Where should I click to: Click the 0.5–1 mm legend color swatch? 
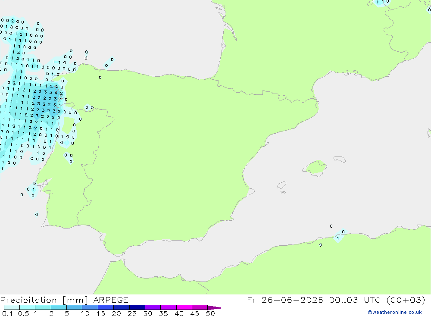point(28,307)
